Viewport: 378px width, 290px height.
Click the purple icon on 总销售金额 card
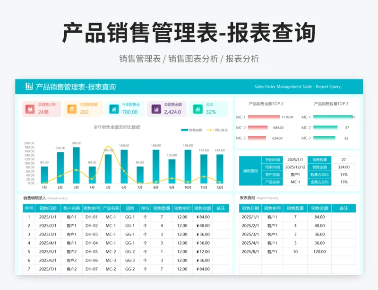click(156, 109)
